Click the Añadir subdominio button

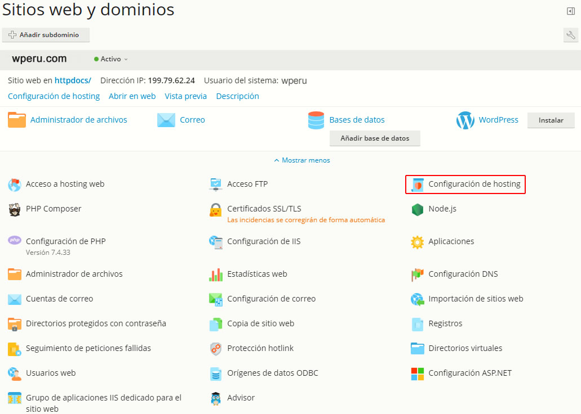[x=46, y=35]
